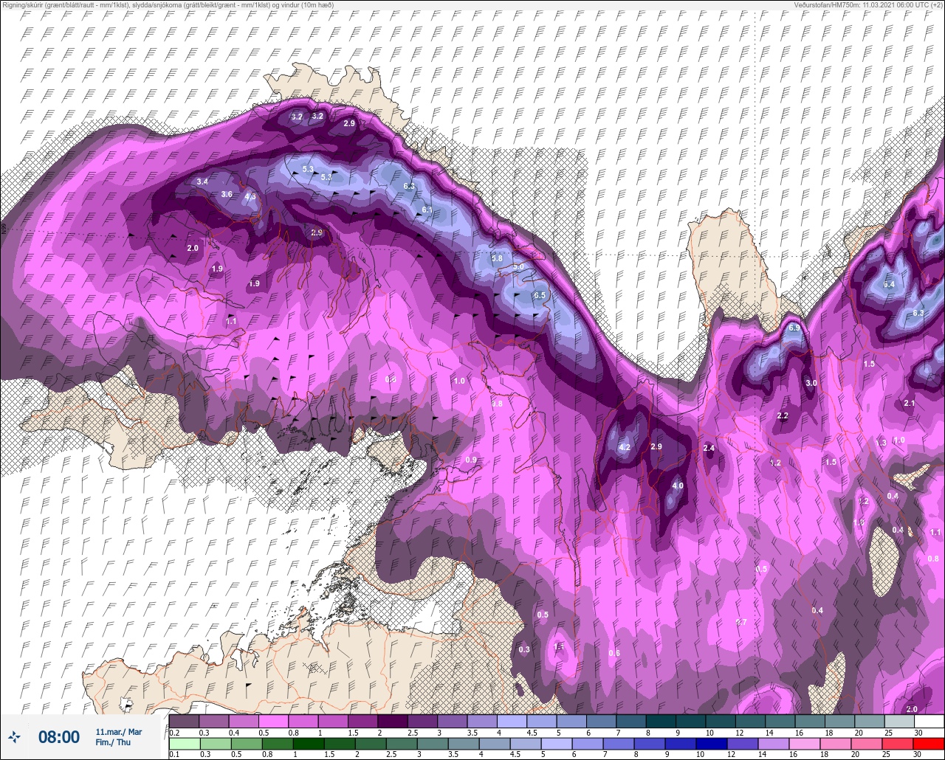Click the 4.2 precipitation value on map
The image size is (945, 760).
[x=625, y=447]
